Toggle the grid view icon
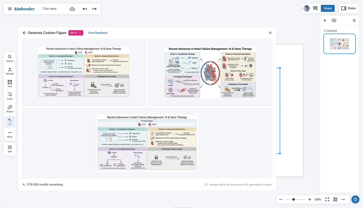Image resolution: width=363 pixels, height=208 pixels. pyautogui.click(x=335, y=199)
